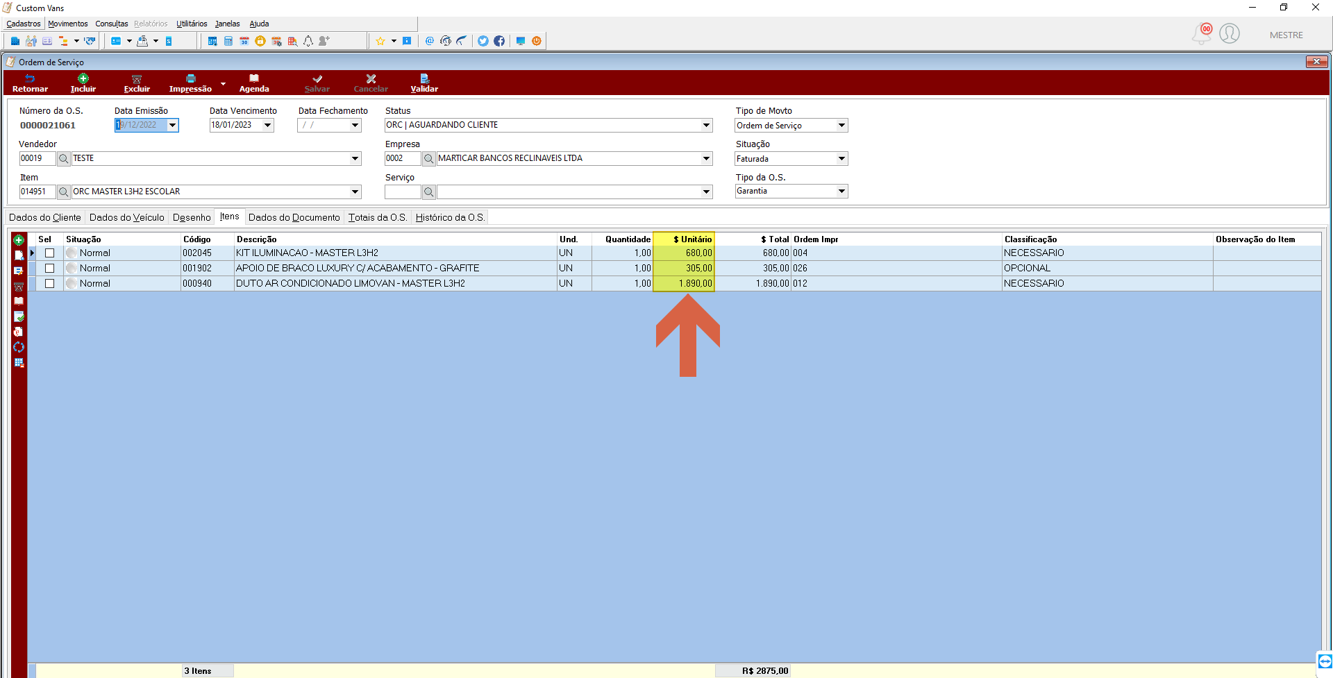Click the green Incluir icon
Screen dimensions: 1333x678
pyautogui.click(x=83, y=78)
